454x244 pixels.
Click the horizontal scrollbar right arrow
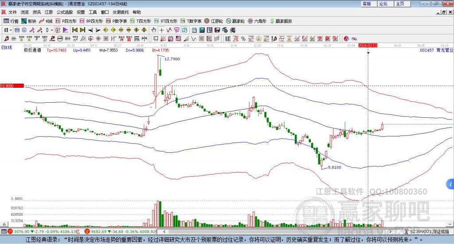tap(390, 232)
